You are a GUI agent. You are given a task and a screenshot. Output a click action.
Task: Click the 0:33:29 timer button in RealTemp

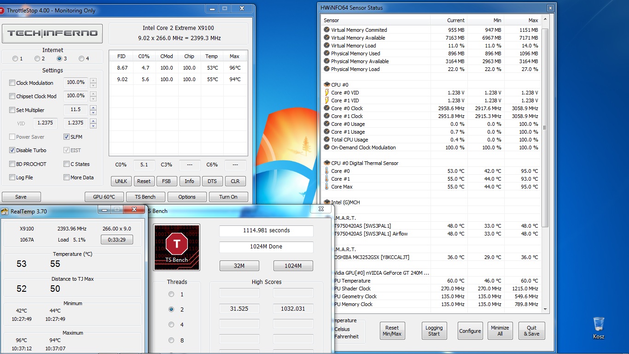(x=117, y=240)
